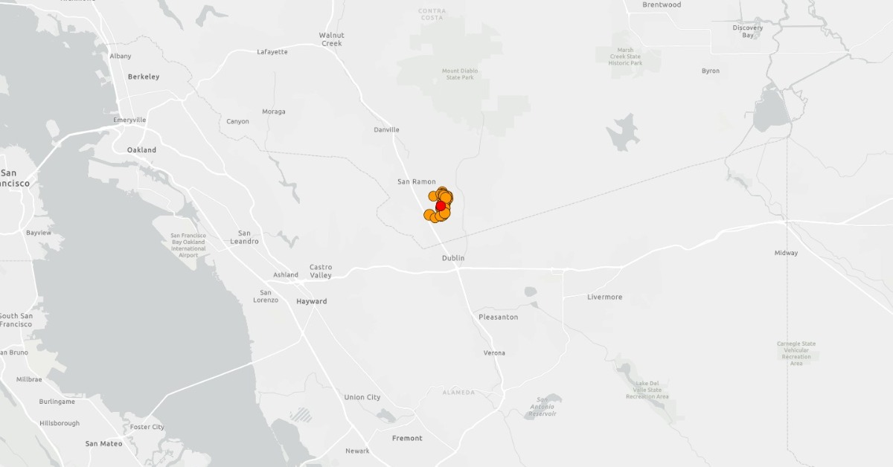Click the Pleasanton map label
The image size is (893, 467).
[498, 317]
